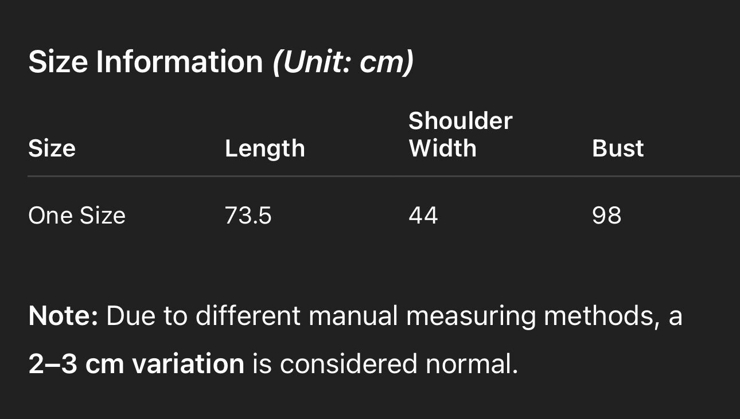
Task: Select the italic "(Unit: cm)" label
Action: click(x=343, y=61)
